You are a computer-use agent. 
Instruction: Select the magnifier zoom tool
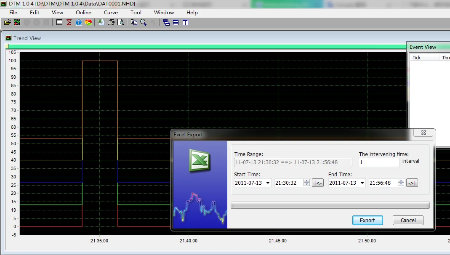144,22
